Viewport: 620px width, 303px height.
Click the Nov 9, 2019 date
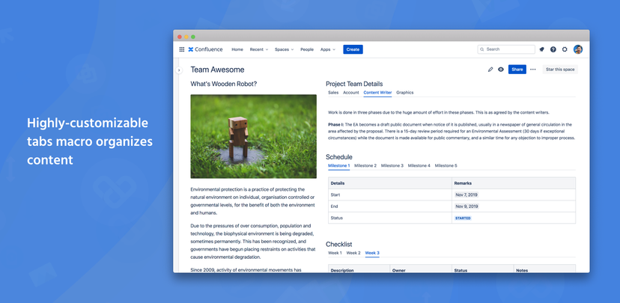pos(466,206)
